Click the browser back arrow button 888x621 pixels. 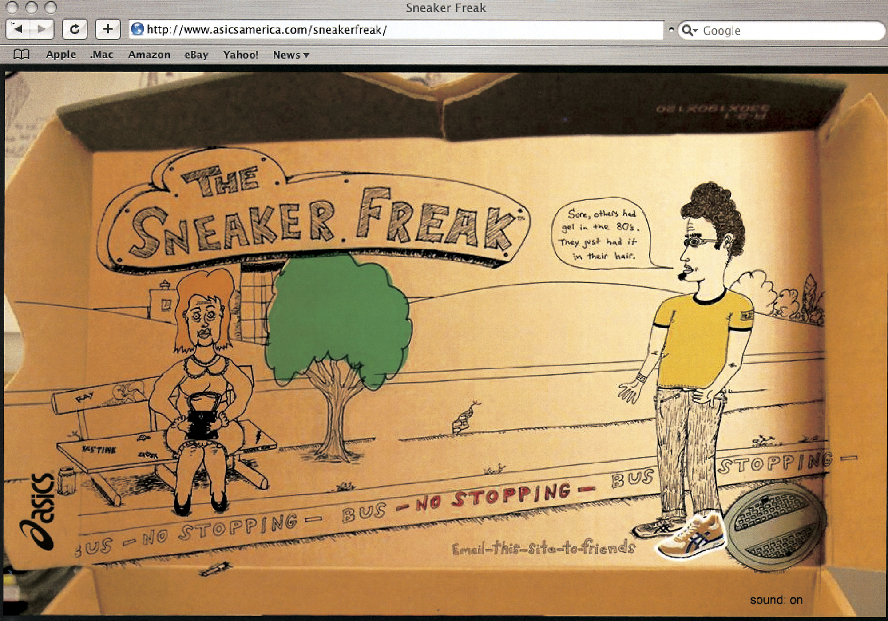18,30
